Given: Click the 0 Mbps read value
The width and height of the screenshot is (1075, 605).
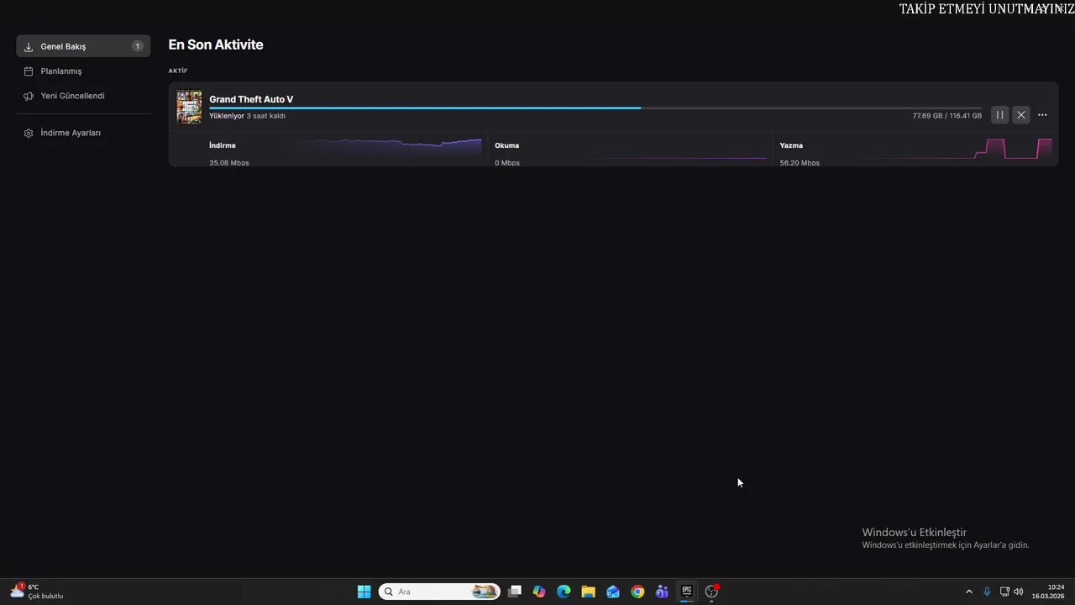Looking at the screenshot, I should [x=507, y=163].
